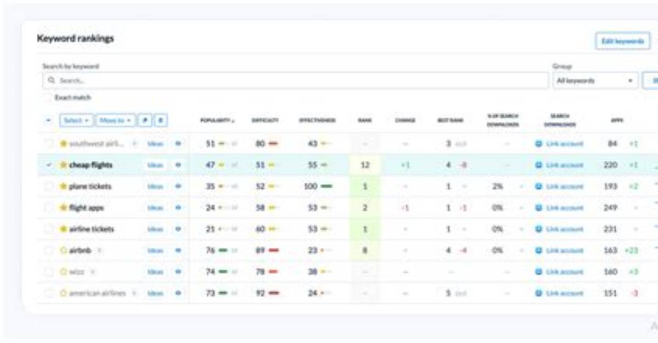This screenshot has height=343, width=658.
Task: Open Ideas for plane tickets
Action: [155, 187]
